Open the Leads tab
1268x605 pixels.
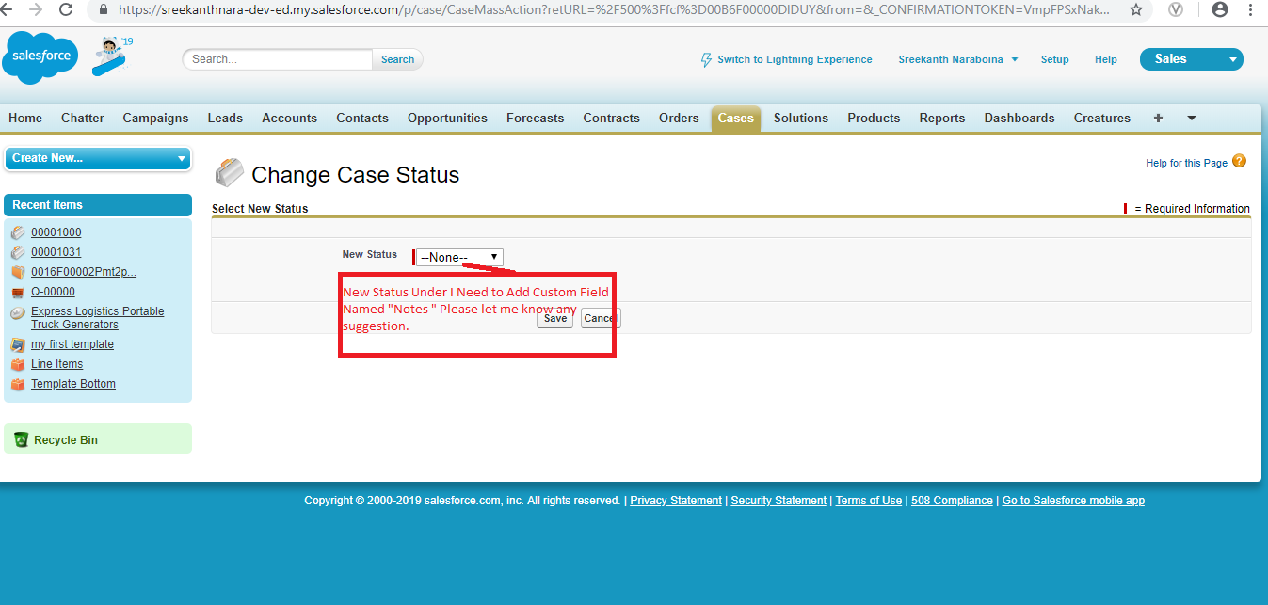[x=225, y=118]
